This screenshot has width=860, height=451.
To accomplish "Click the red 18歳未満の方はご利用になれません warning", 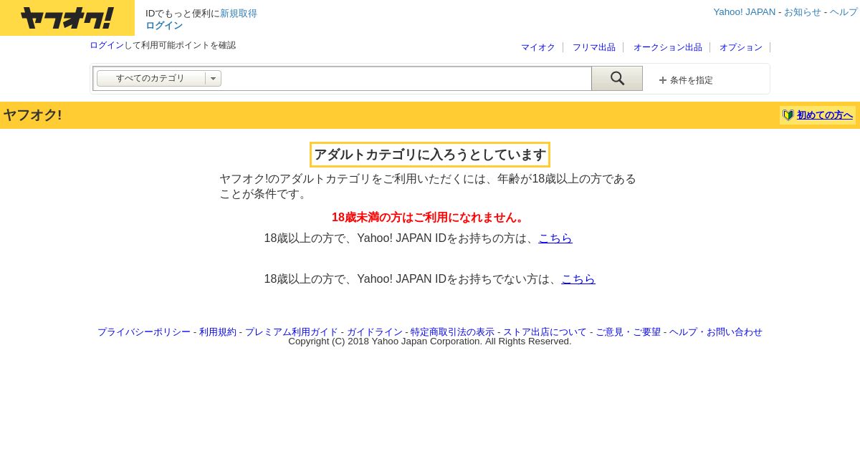I will tap(430, 218).
